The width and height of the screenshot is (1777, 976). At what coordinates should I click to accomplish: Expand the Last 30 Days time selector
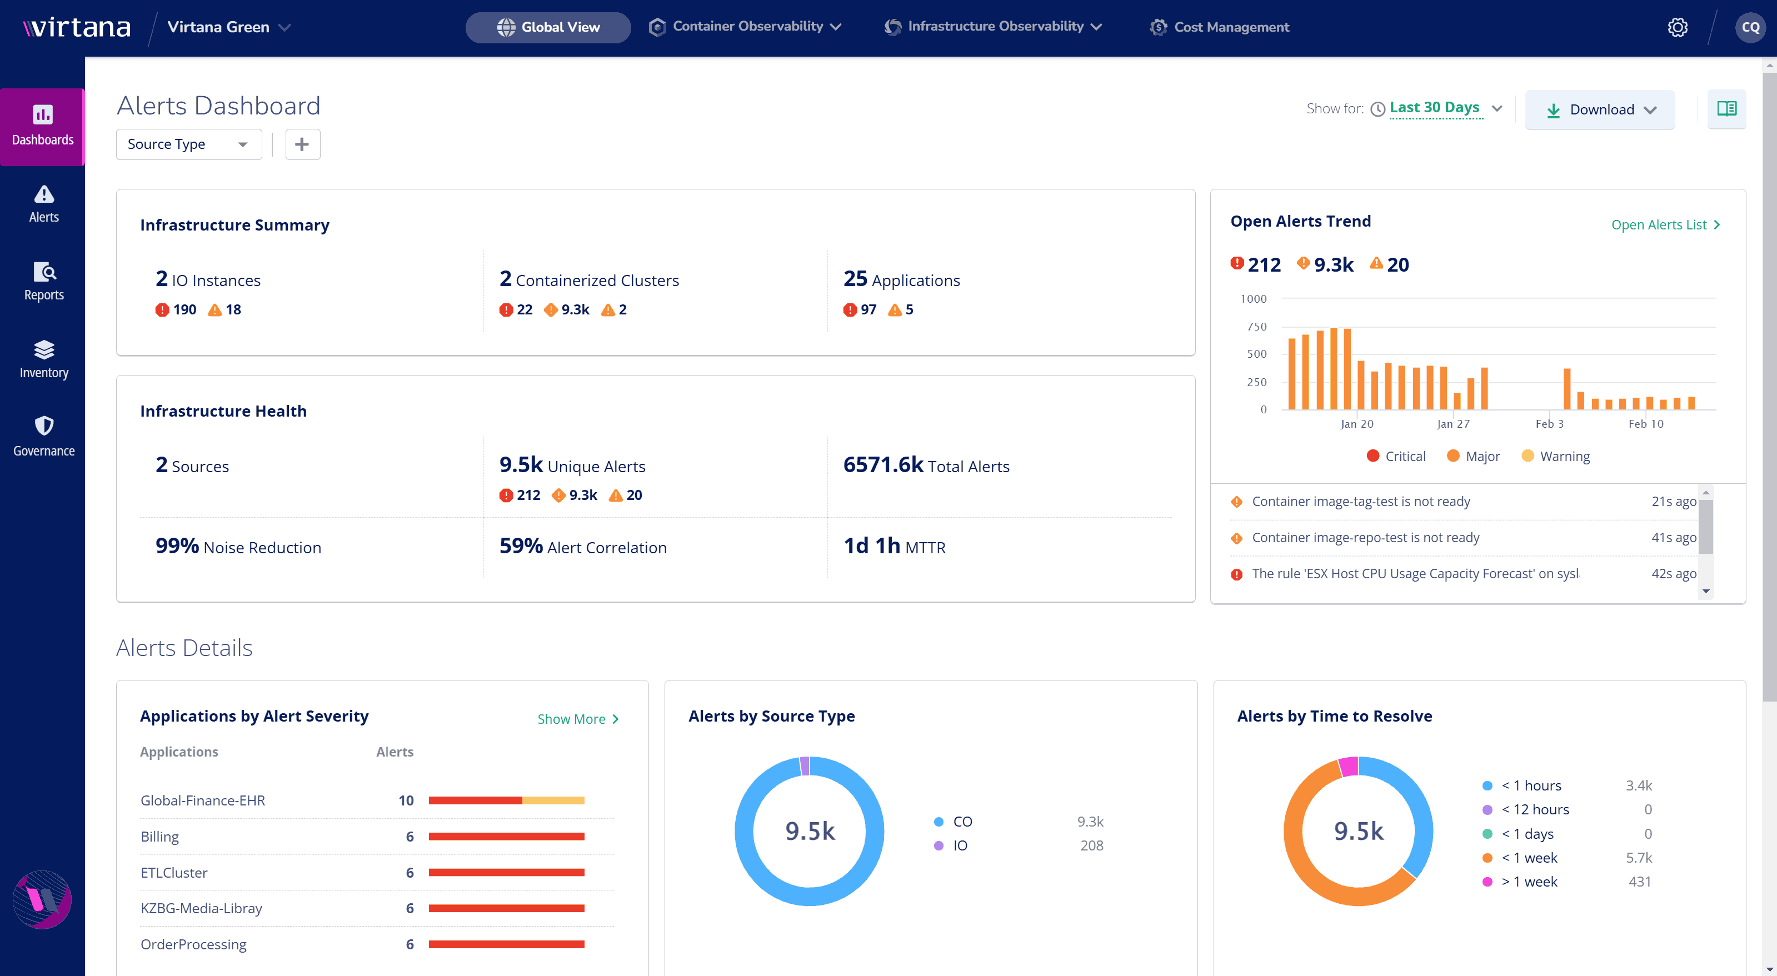(1445, 108)
